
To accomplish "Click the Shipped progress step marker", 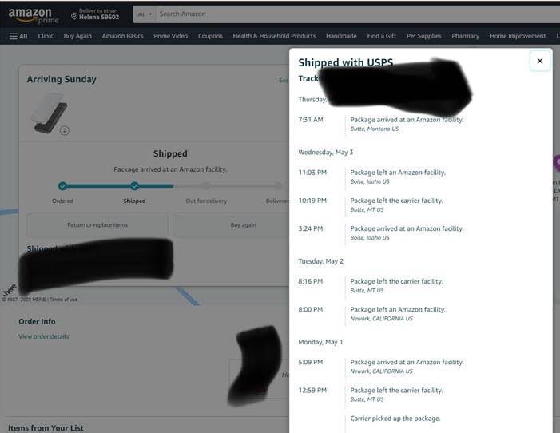I will tap(134, 186).
